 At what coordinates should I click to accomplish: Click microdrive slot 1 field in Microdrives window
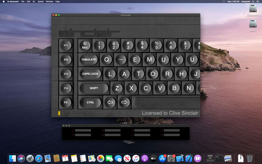click(83, 130)
